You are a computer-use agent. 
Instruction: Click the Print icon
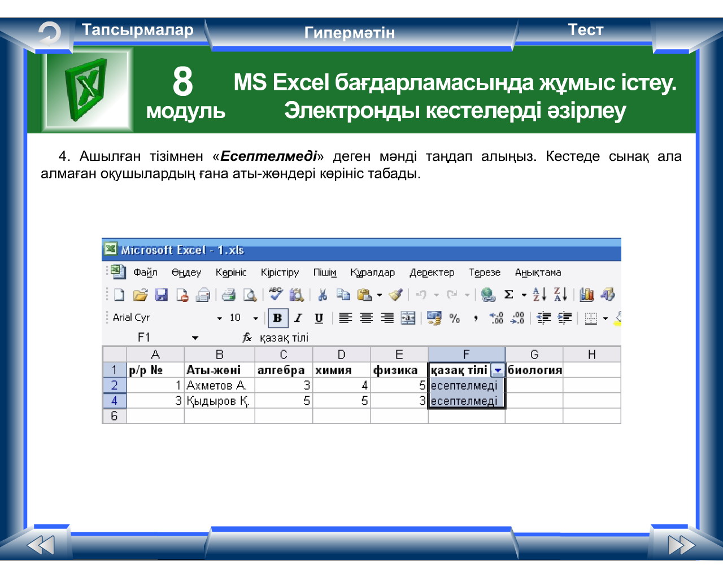coord(228,295)
